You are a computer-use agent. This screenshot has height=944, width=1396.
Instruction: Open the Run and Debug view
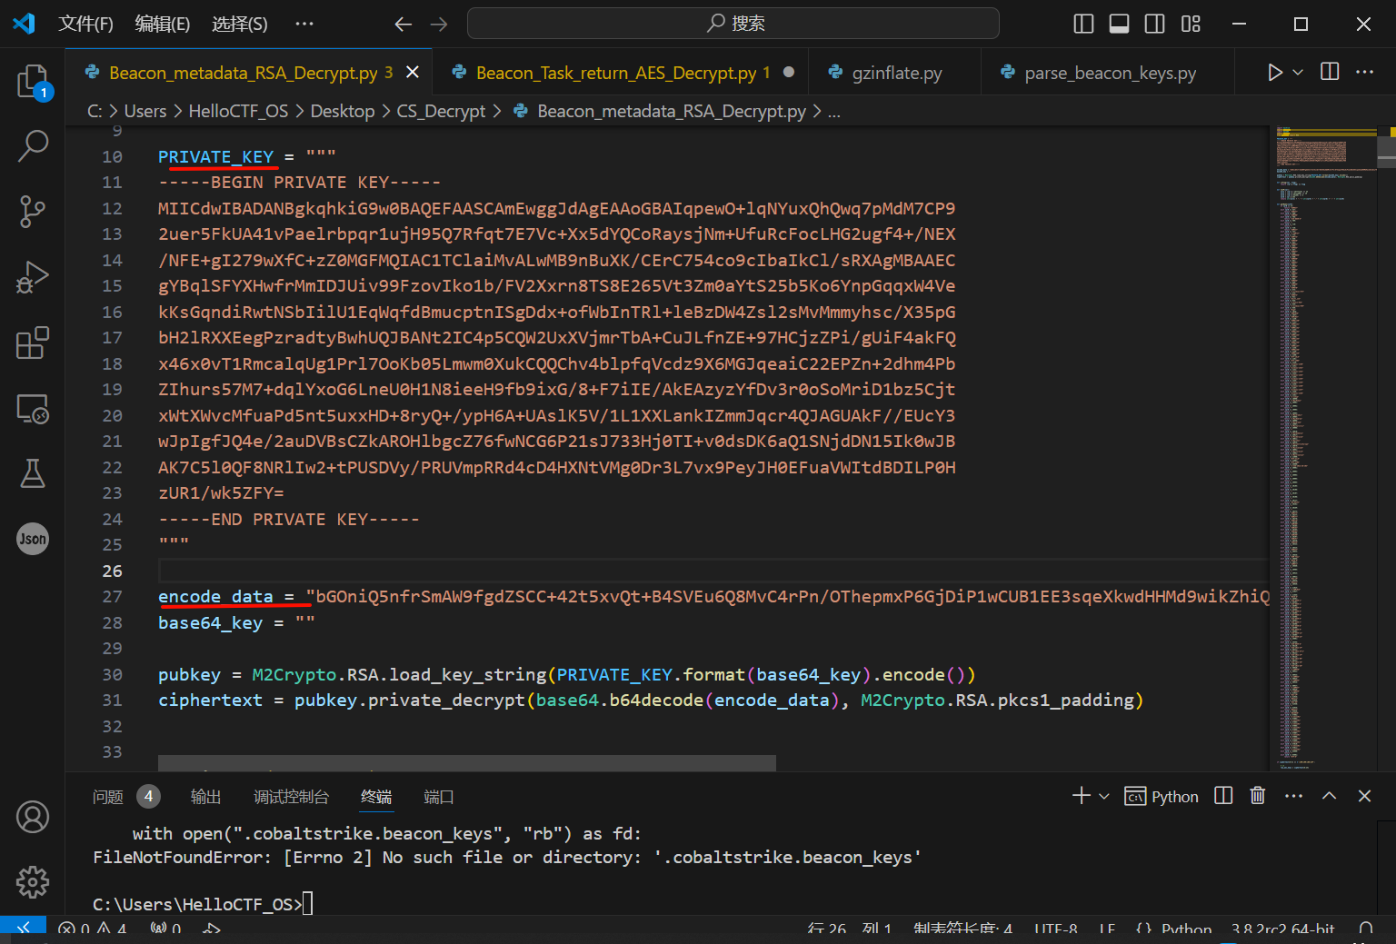33,277
